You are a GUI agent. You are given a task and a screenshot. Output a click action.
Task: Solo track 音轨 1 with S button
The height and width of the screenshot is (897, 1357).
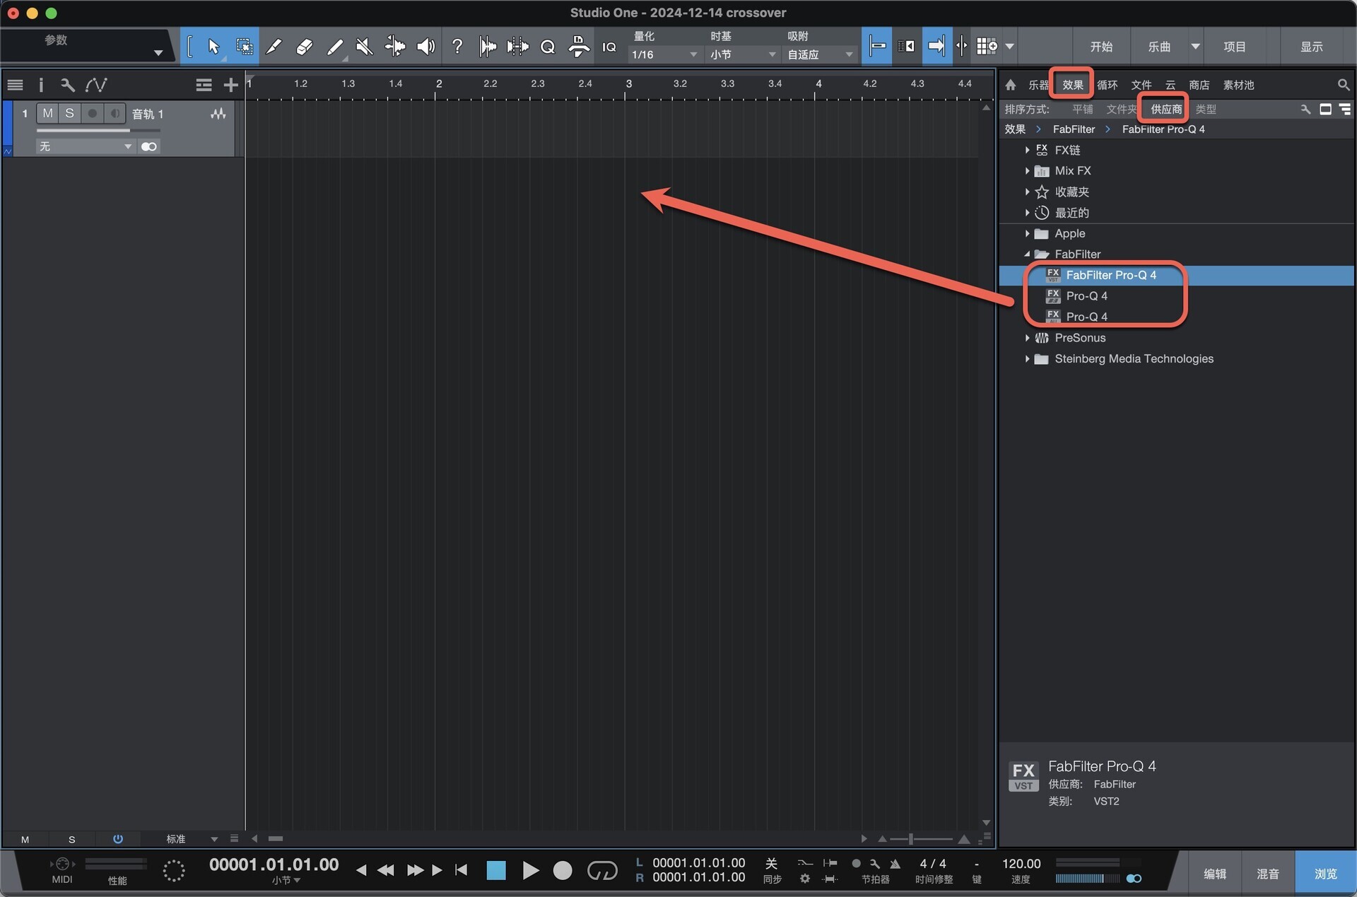pos(69,113)
